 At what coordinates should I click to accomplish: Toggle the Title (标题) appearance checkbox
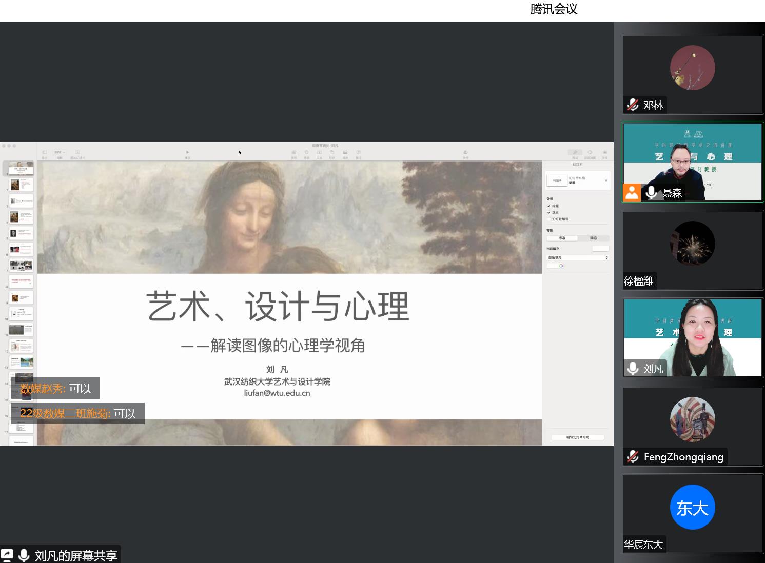(x=549, y=206)
